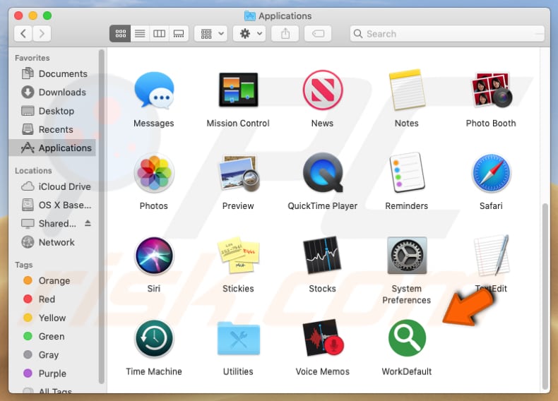Eject the Shared volume
558x401 pixels.
(x=88, y=223)
